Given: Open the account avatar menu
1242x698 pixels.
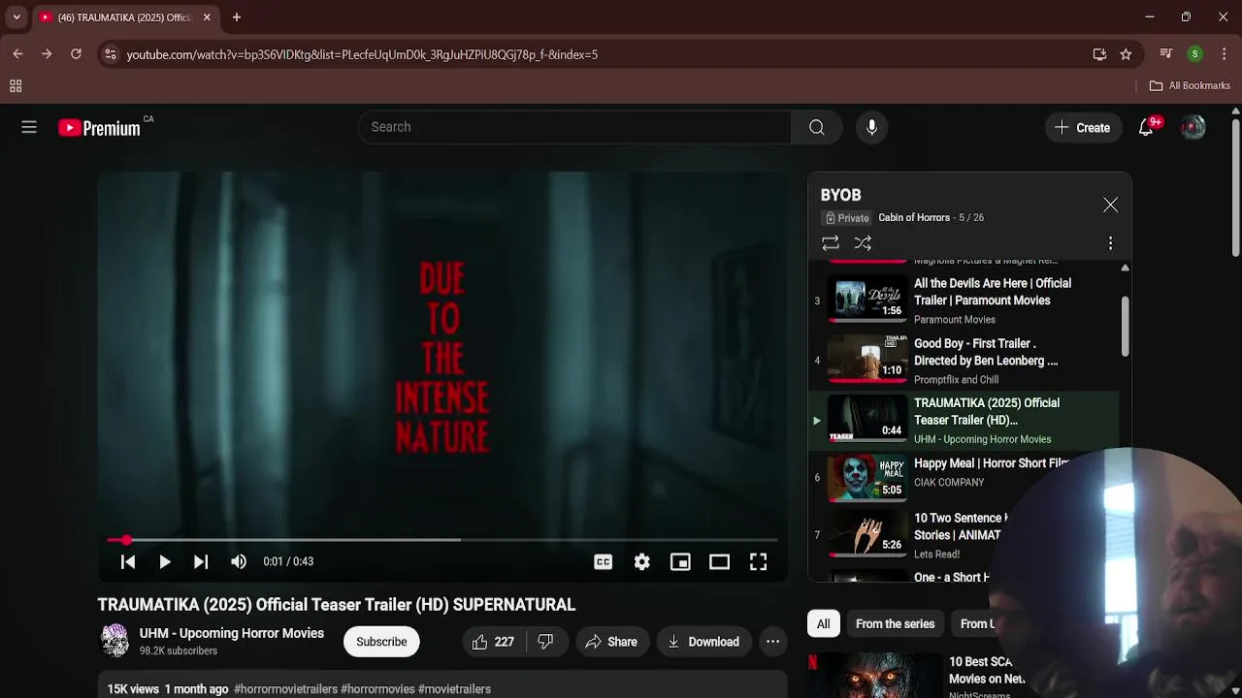Looking at the screenshot, I should [1193, 127].
